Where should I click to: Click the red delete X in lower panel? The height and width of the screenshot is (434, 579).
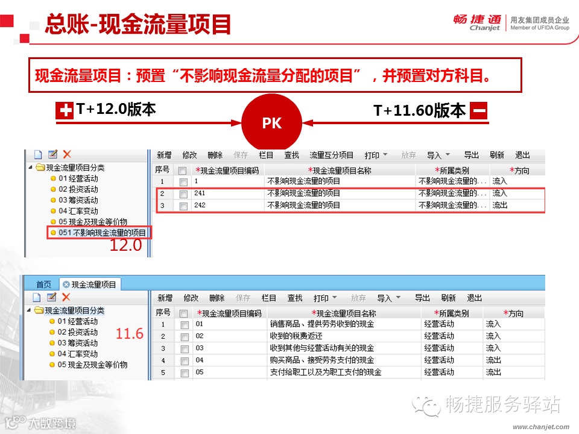point(66,297)
